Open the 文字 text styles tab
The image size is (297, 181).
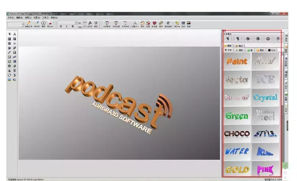coord(228,50)
